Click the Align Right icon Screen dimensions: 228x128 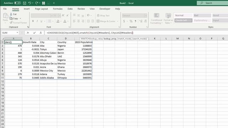coord(83,21)
